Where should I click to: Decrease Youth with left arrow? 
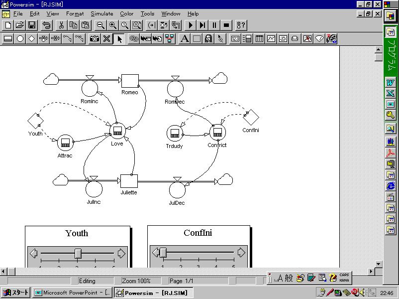pyautogui.click(x=33, y=254)
